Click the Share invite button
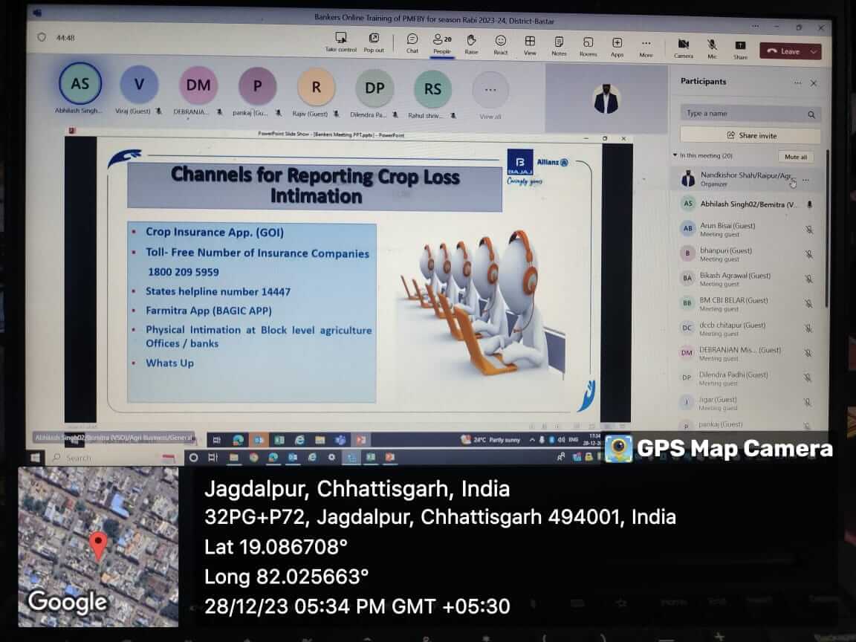 pos(750,135)
